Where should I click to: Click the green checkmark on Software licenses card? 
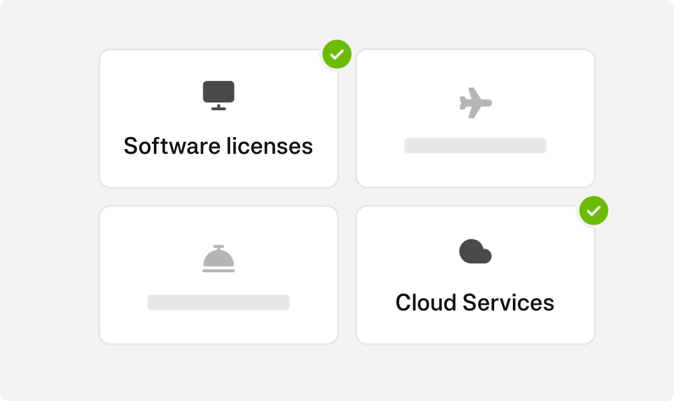pos(337,54)
